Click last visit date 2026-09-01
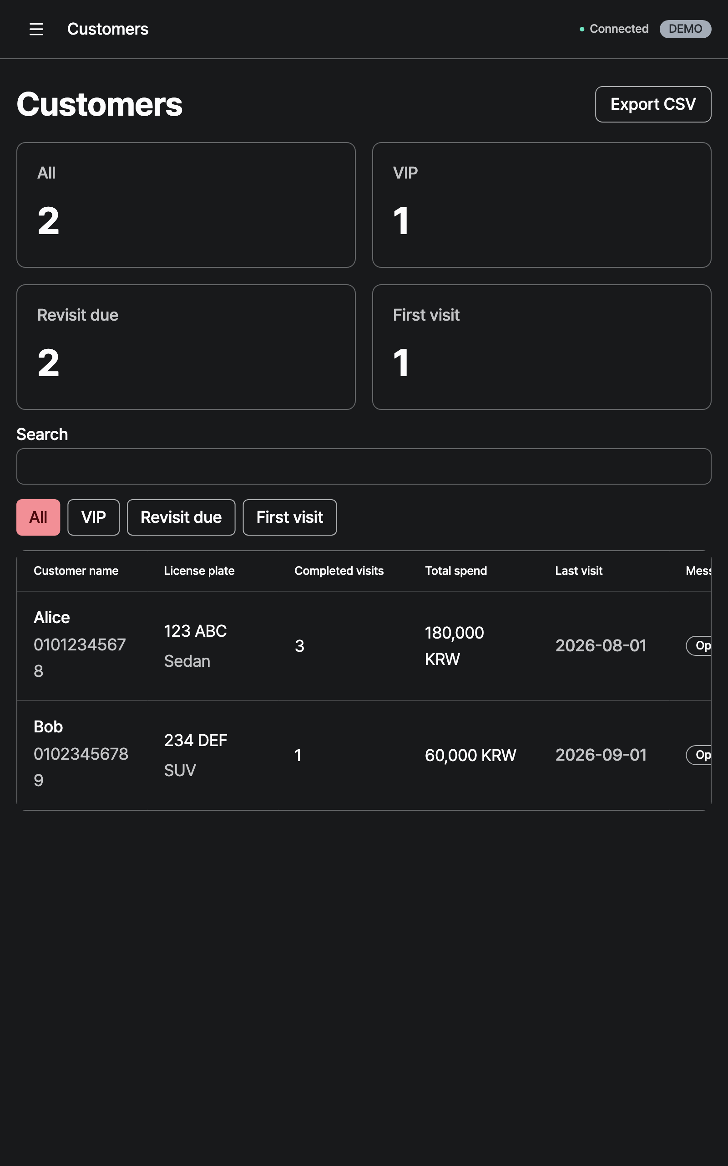Image resolution: width=728 pixels, height=1166 pixels. 601,755
